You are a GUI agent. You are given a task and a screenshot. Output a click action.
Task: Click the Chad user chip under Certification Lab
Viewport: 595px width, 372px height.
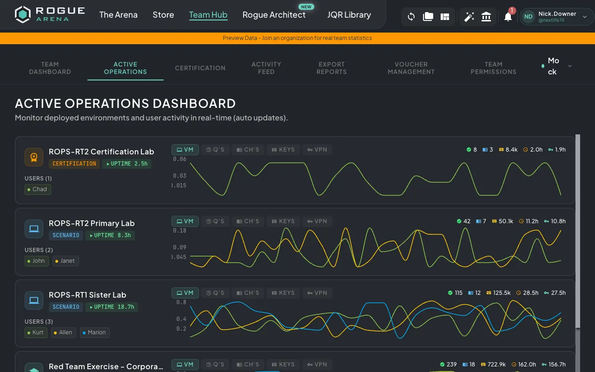click(x=37, y=189)
